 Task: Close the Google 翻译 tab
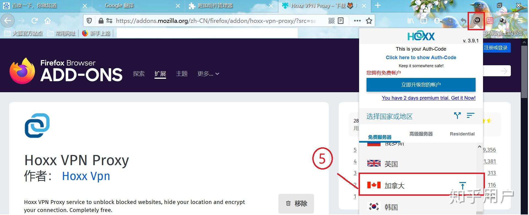pyautogui.click(x=178, y=6)
